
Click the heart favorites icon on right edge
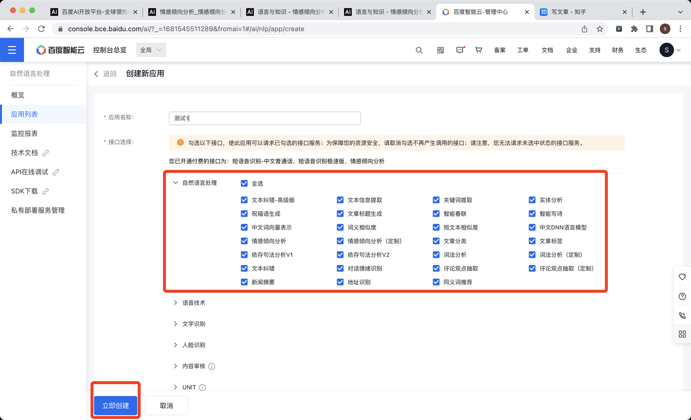click(682, 277)
